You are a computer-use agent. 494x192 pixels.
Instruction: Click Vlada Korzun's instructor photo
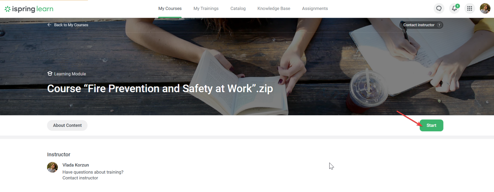(52, 167)
